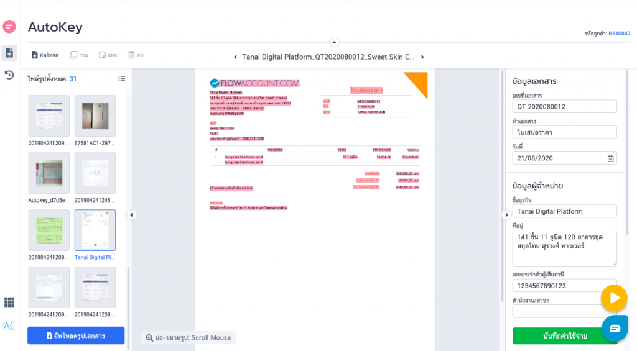The image size is (637, 351).
Task: Open the history clock sidebar icon
Action: click(x=9, y=75)
